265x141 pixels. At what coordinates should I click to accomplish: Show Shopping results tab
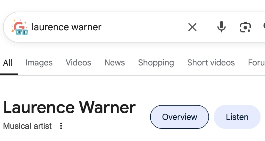coord(156,63)
